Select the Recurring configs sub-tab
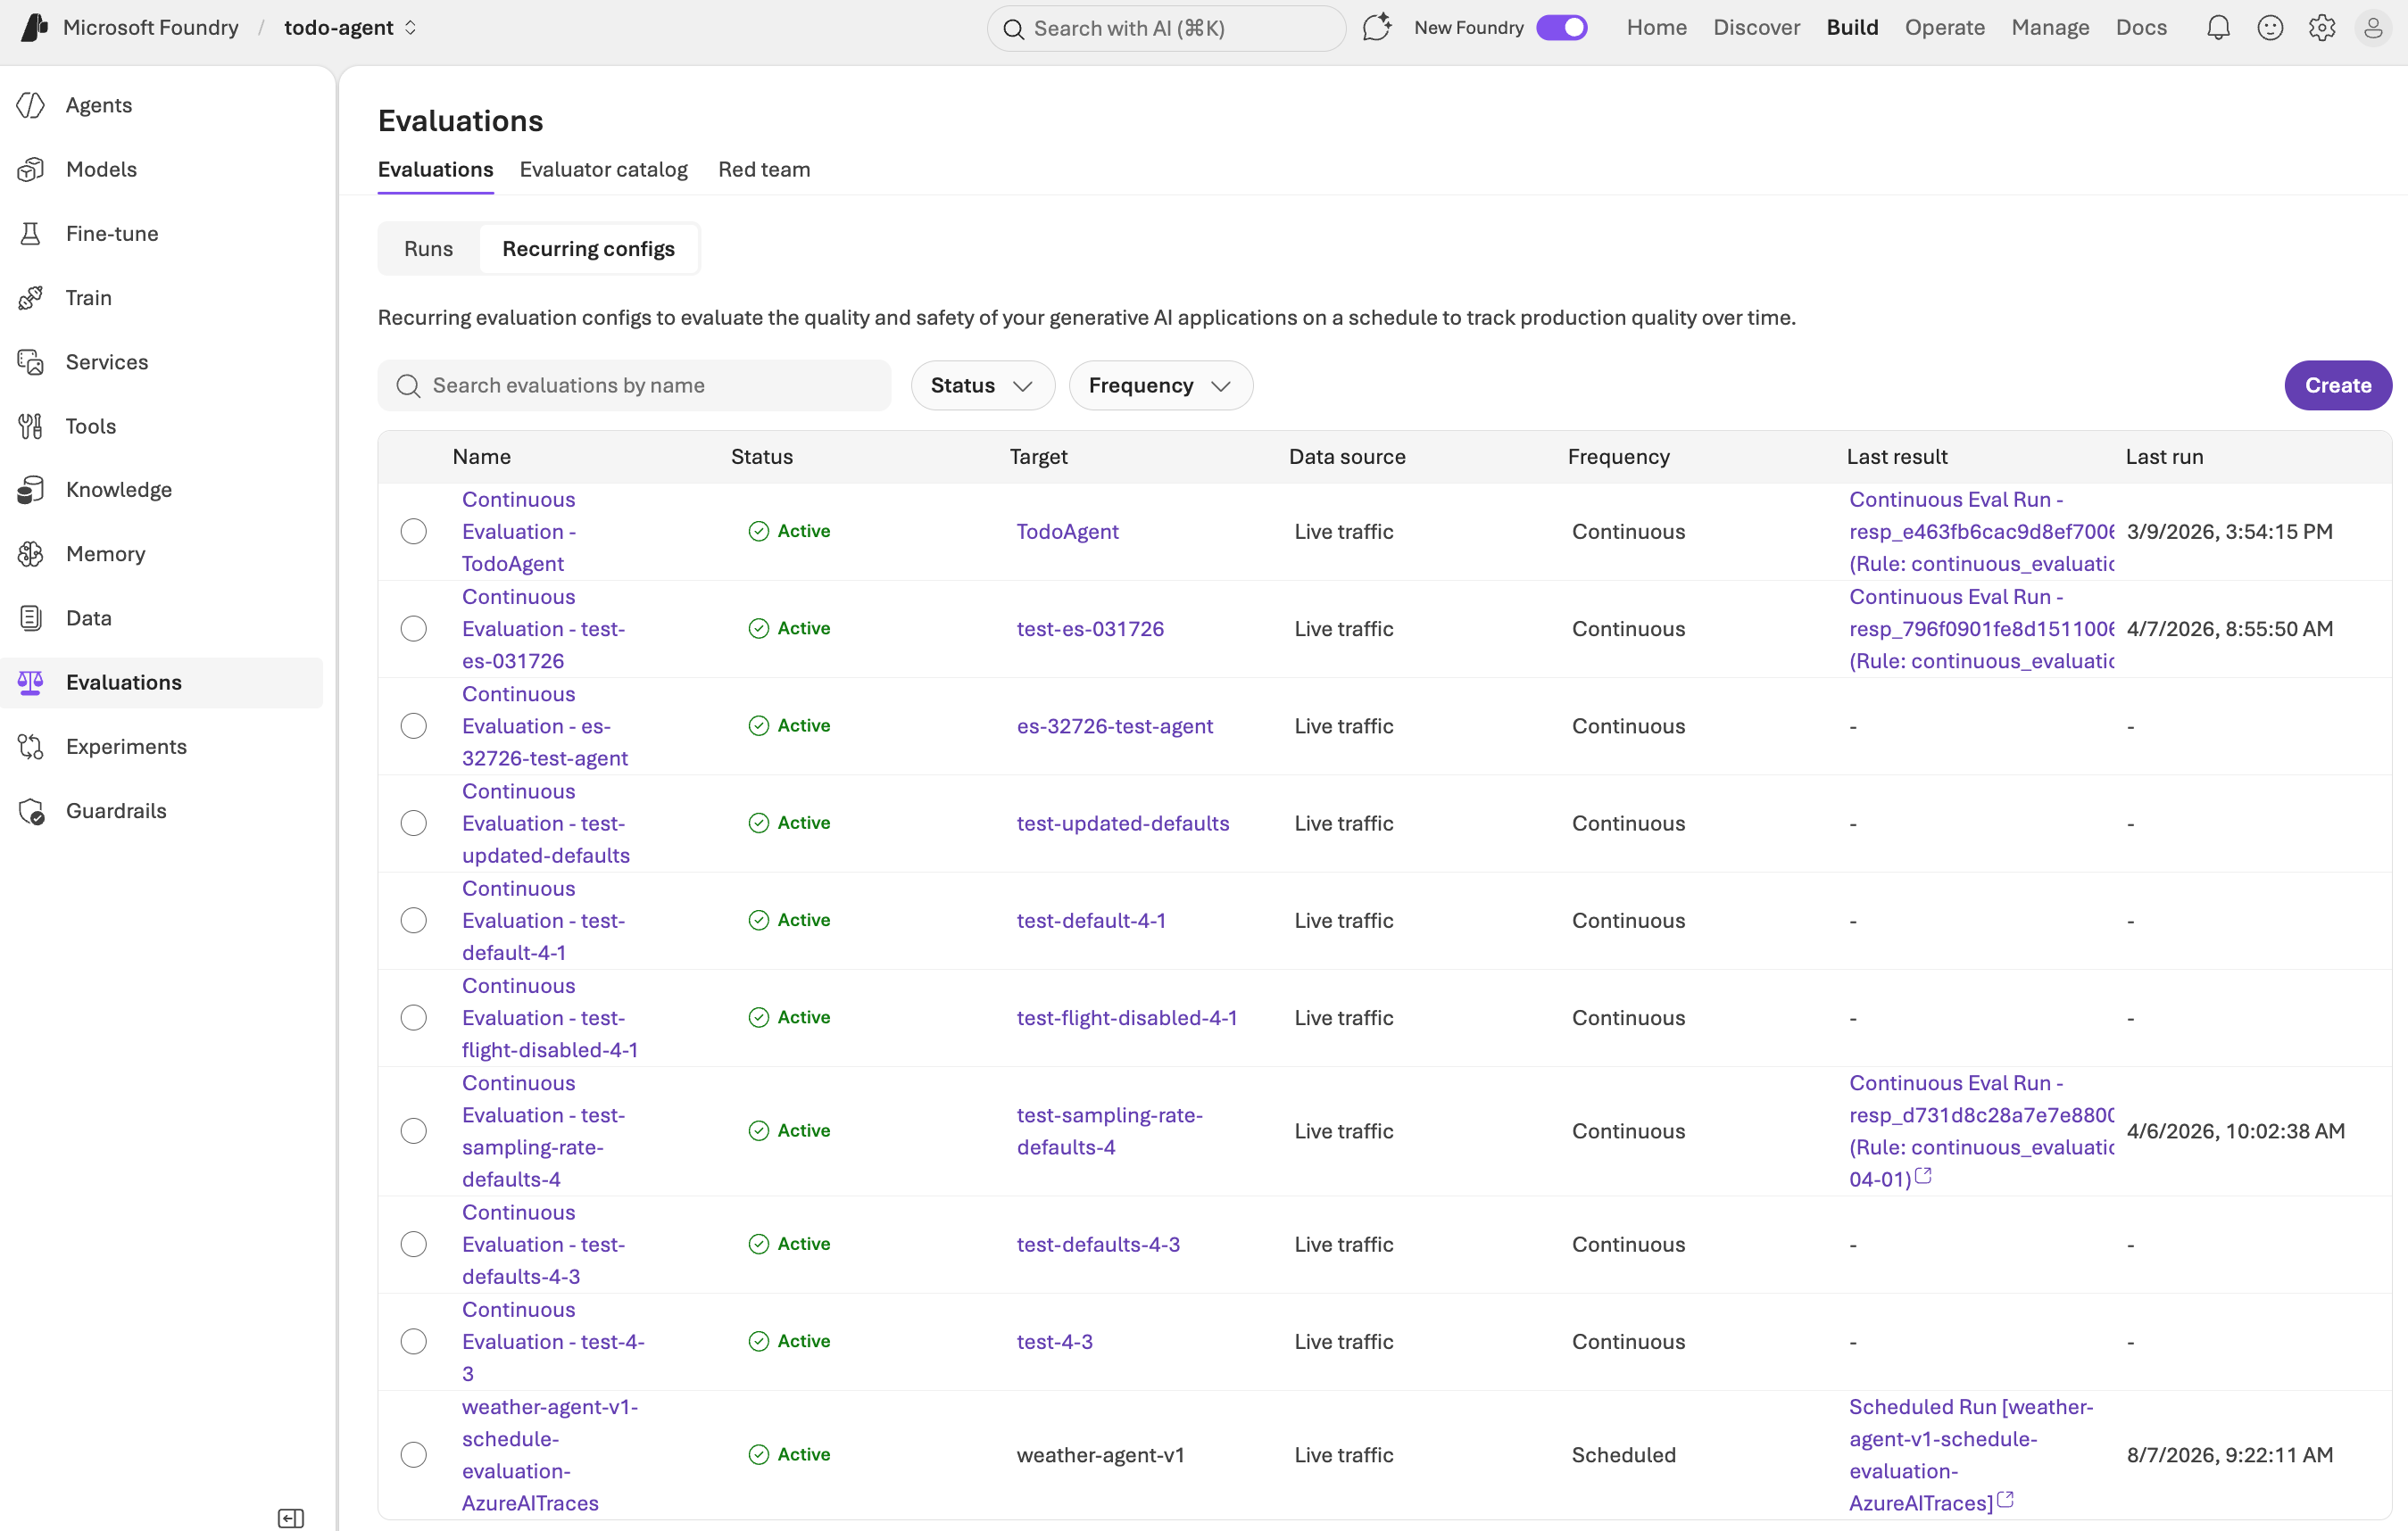2408x1531 pixels. (588, 249)
